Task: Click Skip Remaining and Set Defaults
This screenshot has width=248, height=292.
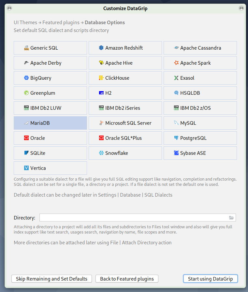Action: 51,279
